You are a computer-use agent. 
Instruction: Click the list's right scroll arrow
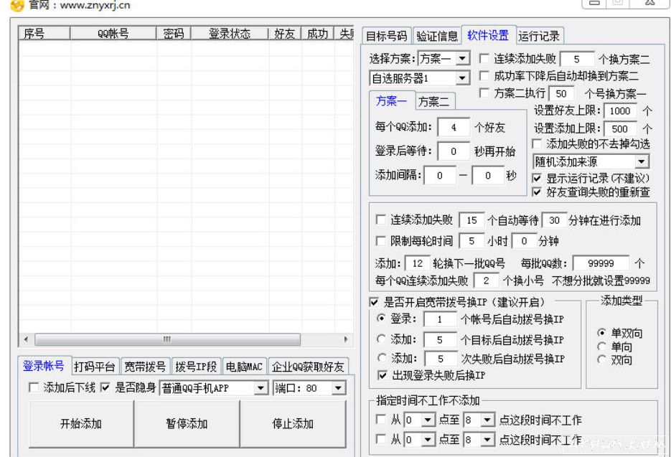coord(346,339)
